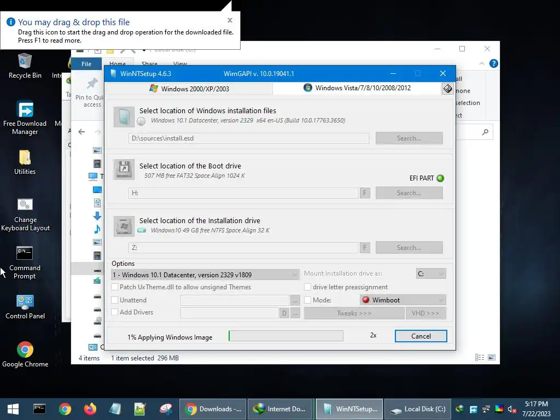Viewport: 560px width, 420px height.
Task: Cancel the Windows image application
Action: [x=421, y=336]
